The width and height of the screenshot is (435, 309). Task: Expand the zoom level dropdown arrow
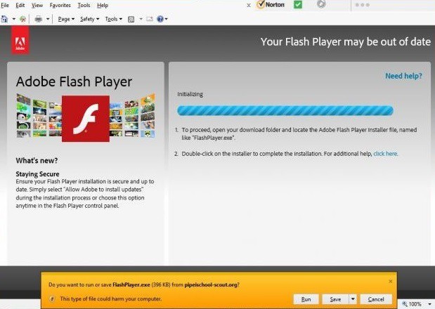(x=429, y=304)
